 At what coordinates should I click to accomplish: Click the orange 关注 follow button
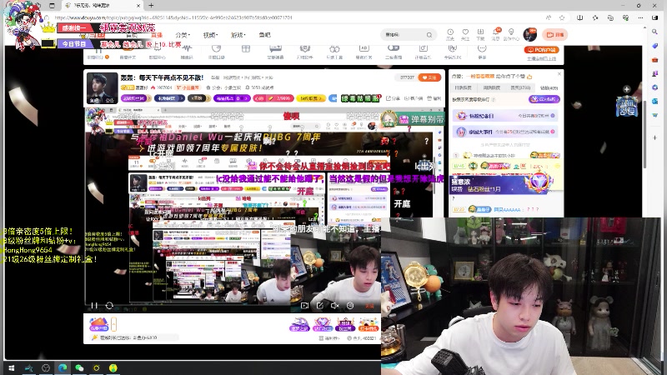(x=429, y=77)
